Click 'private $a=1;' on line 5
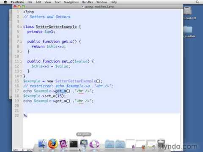Image resolution: width=203 pixels, height=152 pixels. click(41, 32)
